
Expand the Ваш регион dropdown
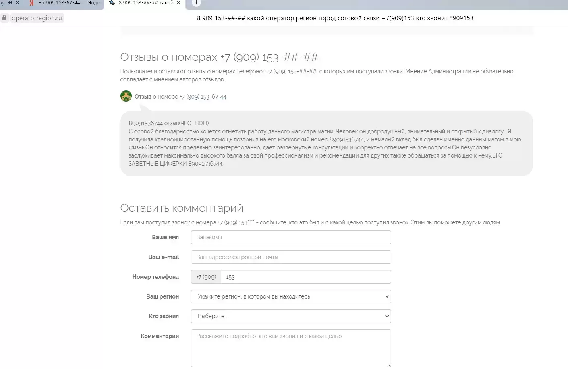[291, 296]
